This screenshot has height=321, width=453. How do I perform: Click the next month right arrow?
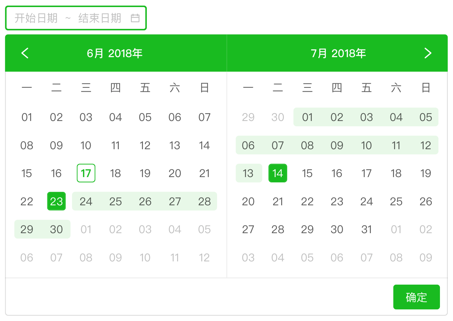click(x=428, y=53)
